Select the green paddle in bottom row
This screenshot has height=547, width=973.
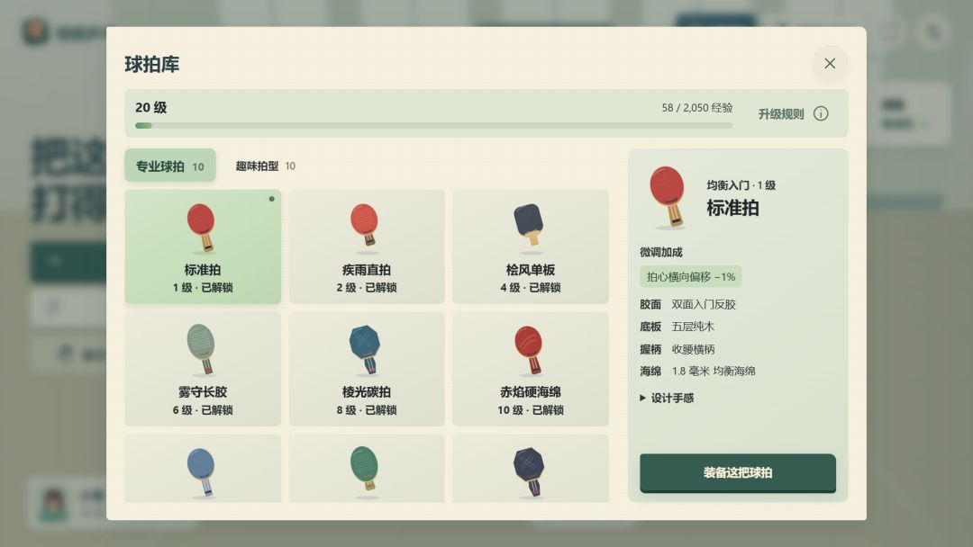(x=366, y=469)
